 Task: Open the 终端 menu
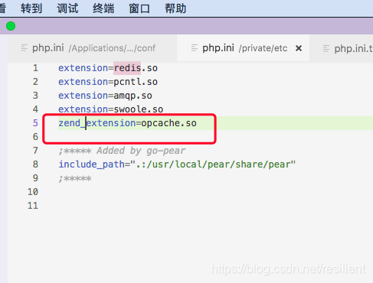click(x=103, y=8)
